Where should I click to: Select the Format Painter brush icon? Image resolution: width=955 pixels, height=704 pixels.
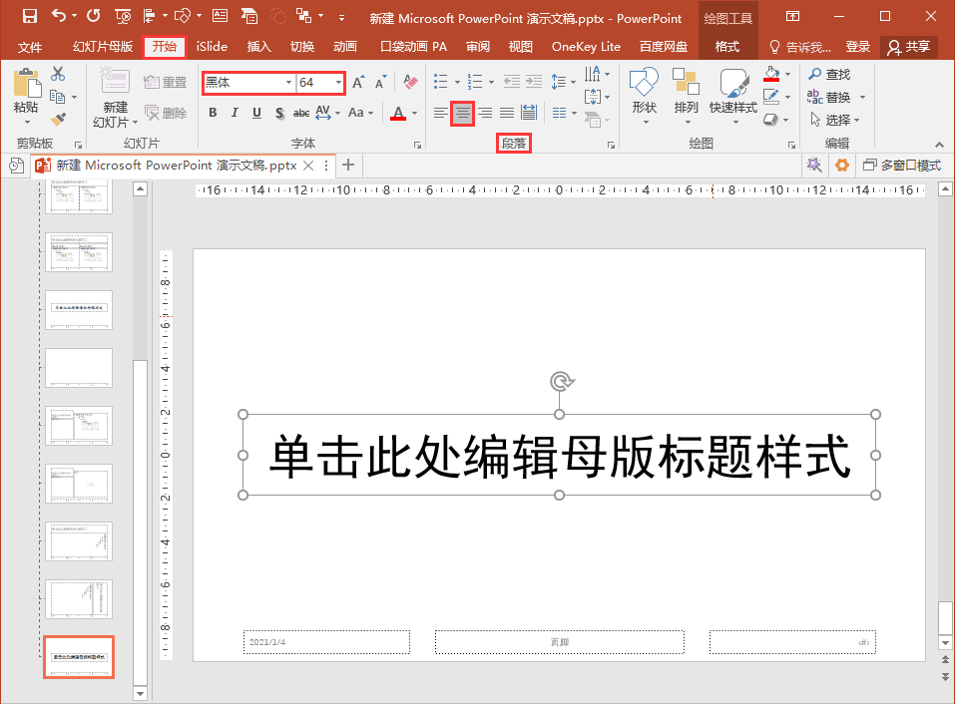pyautogui.click(x=58, y=120)
